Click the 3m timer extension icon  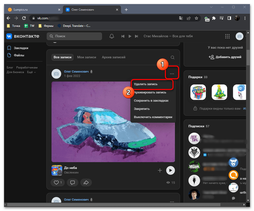(x=207, y=19)
